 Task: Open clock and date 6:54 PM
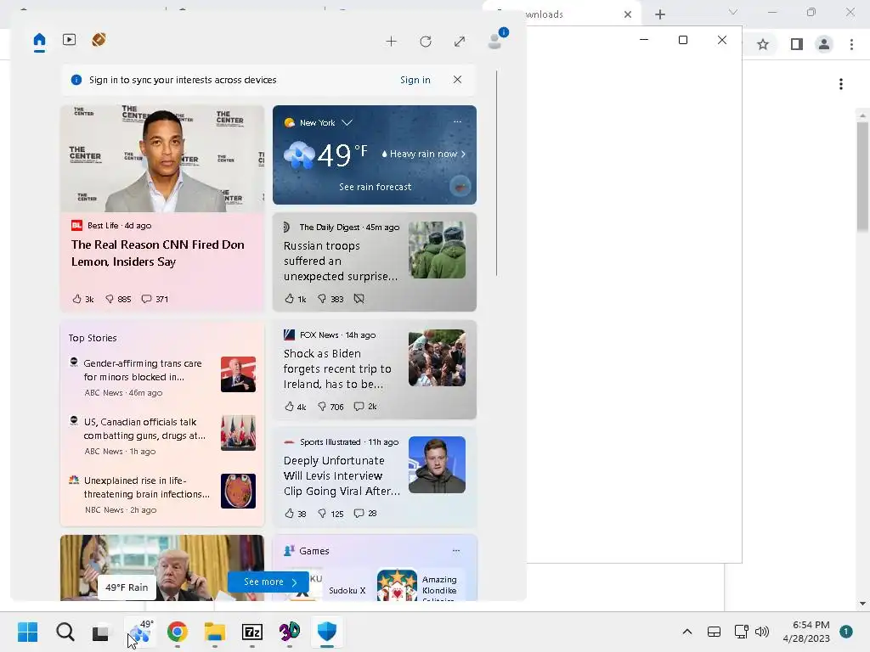pyautogui.click(x=806, y=632)
